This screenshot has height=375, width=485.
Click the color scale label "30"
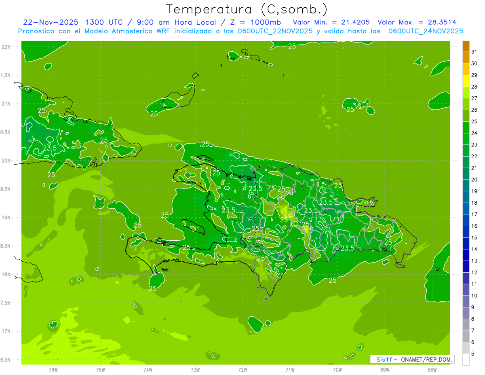pyautogui.click(x=474, y=64)
